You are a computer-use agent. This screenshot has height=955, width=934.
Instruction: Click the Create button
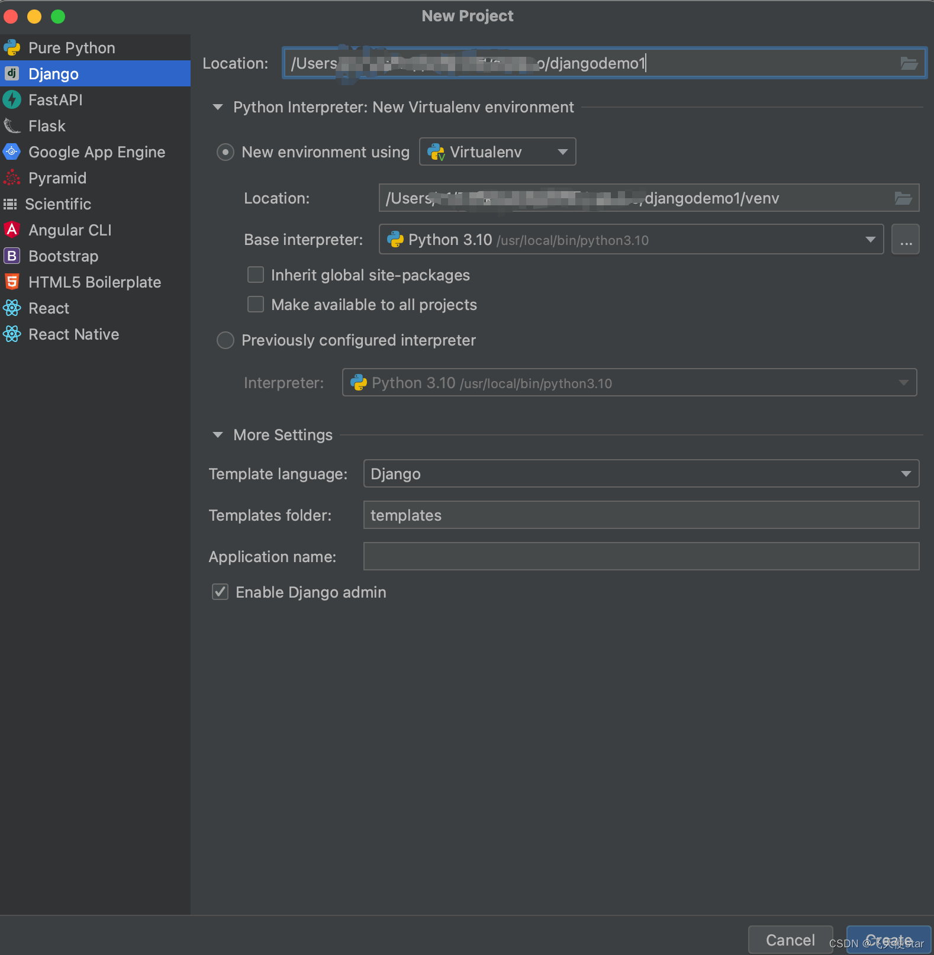pyautogui.click(x=888, y=940)
